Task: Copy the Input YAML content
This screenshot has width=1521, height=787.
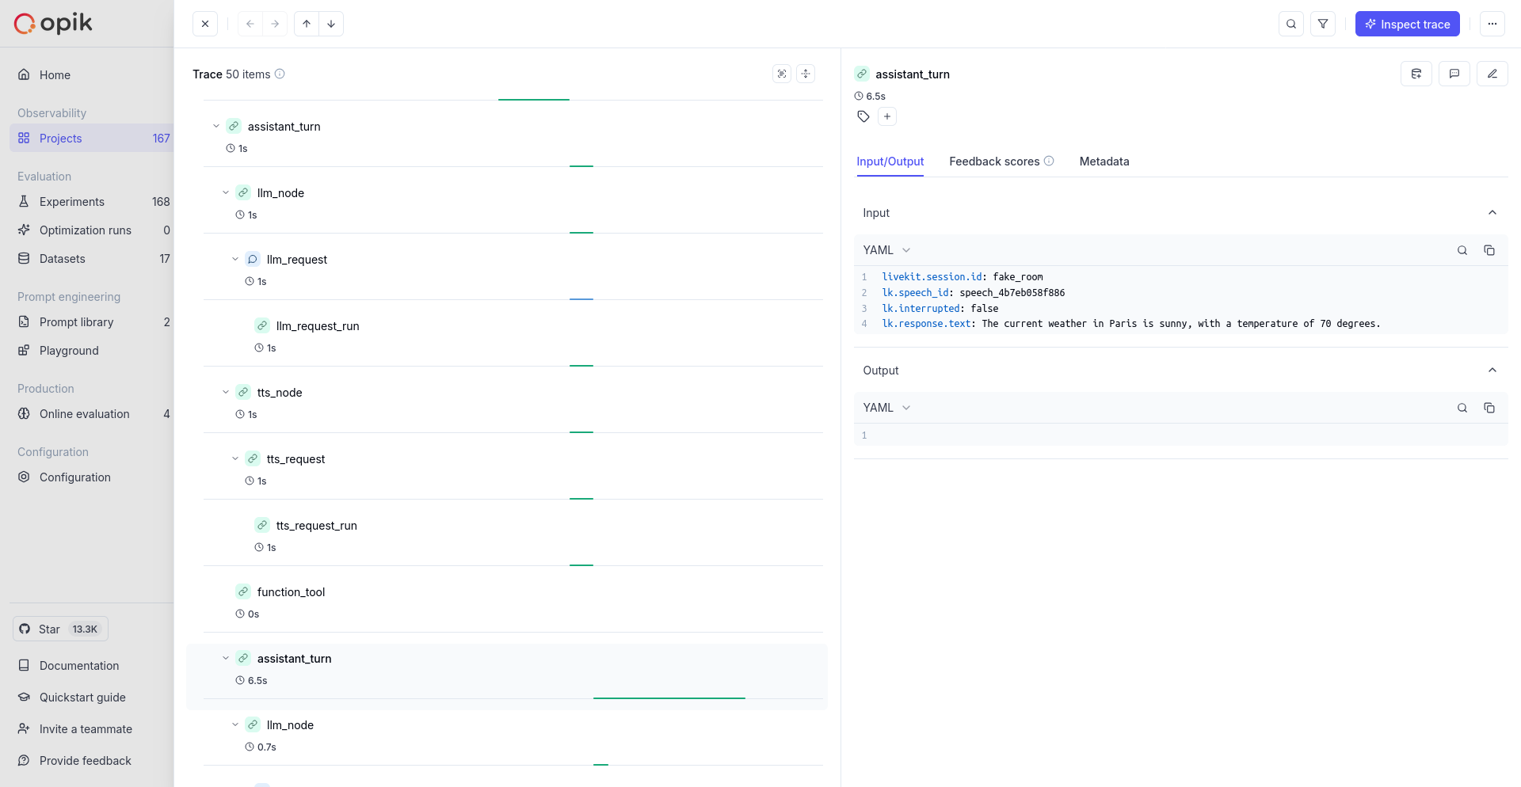Action: click(1489, 250)
